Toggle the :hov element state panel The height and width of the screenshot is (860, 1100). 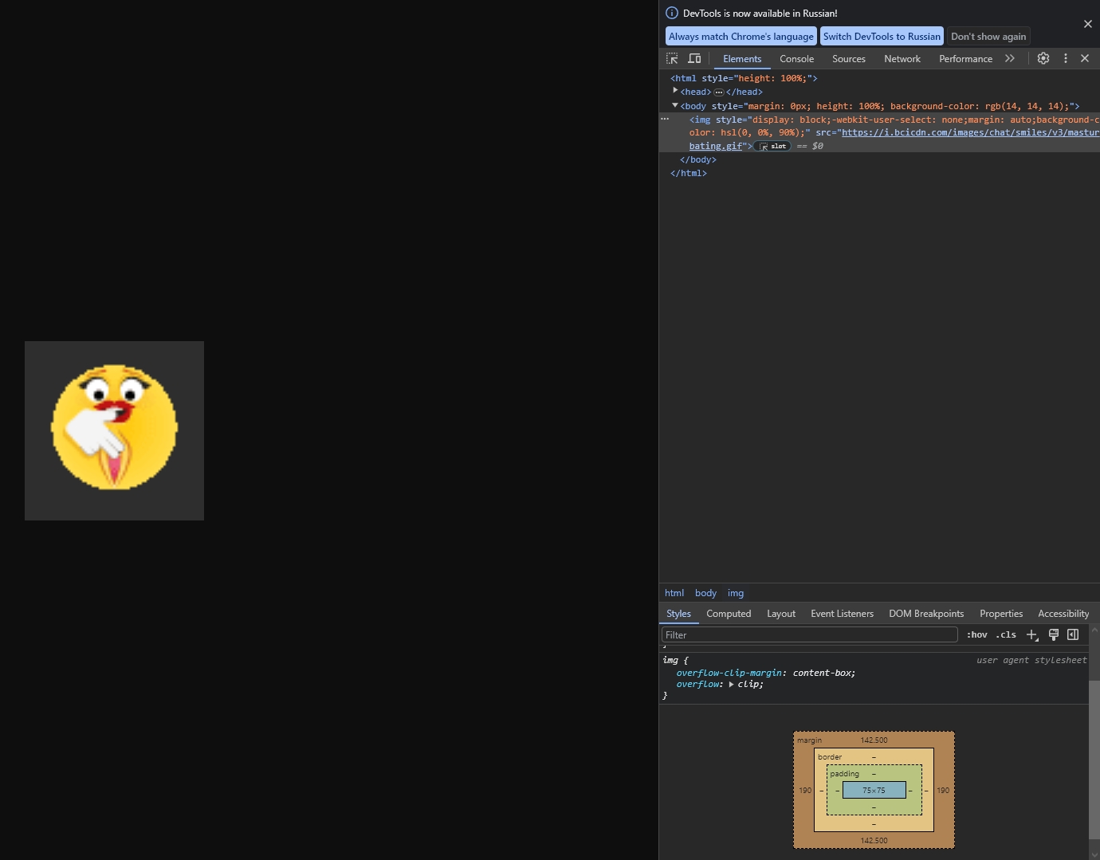977,634
